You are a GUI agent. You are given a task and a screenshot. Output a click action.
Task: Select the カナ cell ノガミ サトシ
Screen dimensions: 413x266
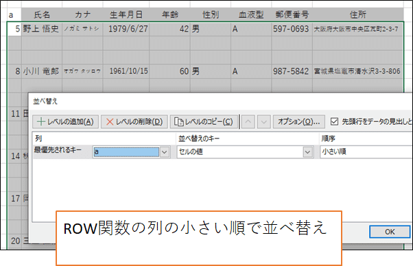82,29
